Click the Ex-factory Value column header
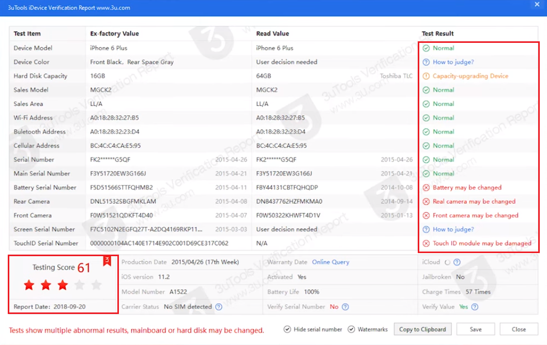Viewport: 547px width, 345px height. coord(114,34)
